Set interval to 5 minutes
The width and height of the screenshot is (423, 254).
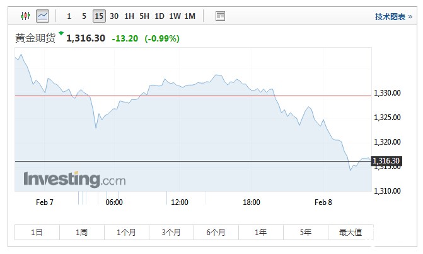click(84, 16)
